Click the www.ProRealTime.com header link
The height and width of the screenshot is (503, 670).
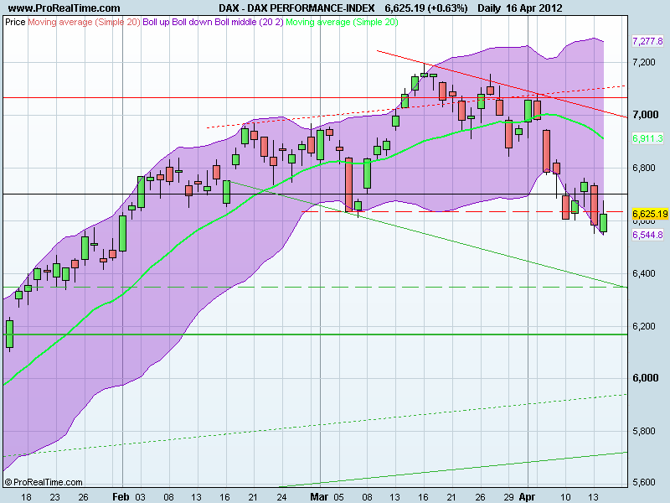tap(64, 8)
